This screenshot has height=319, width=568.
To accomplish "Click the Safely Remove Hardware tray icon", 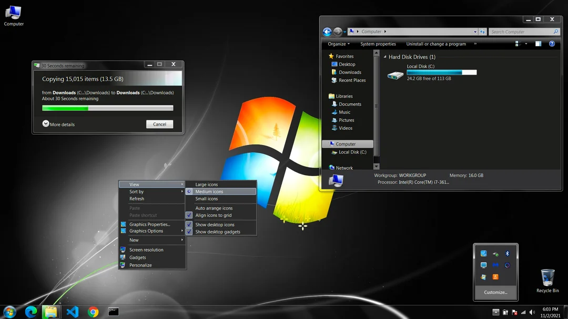I will click(495, 254).
